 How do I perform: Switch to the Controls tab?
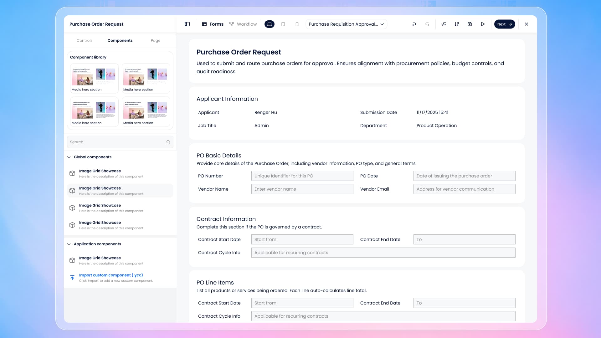pyautogui.click(x=85, y=40)
